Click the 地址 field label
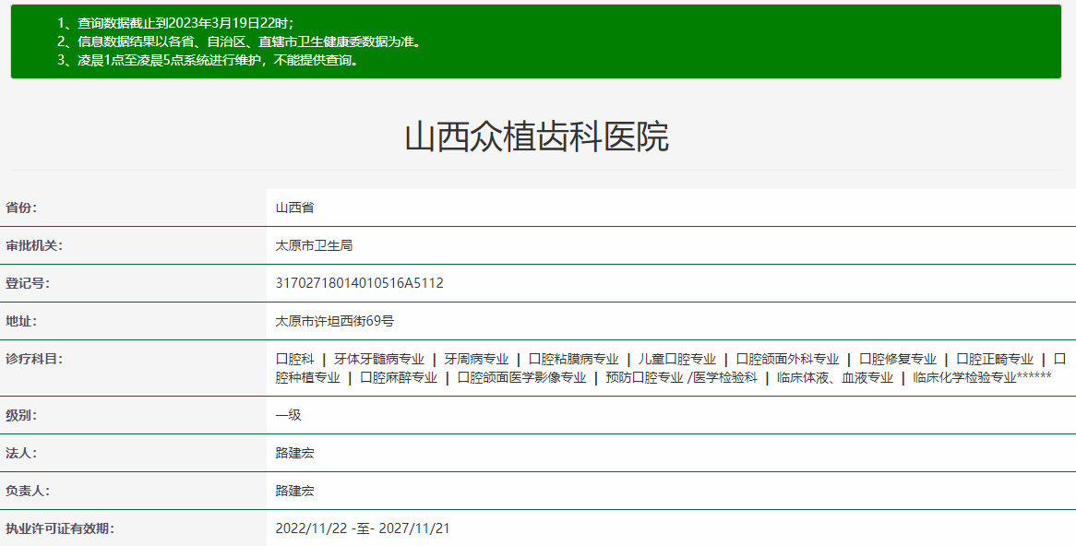Viewport: 1076px width, 546px height. click(22, 321)
